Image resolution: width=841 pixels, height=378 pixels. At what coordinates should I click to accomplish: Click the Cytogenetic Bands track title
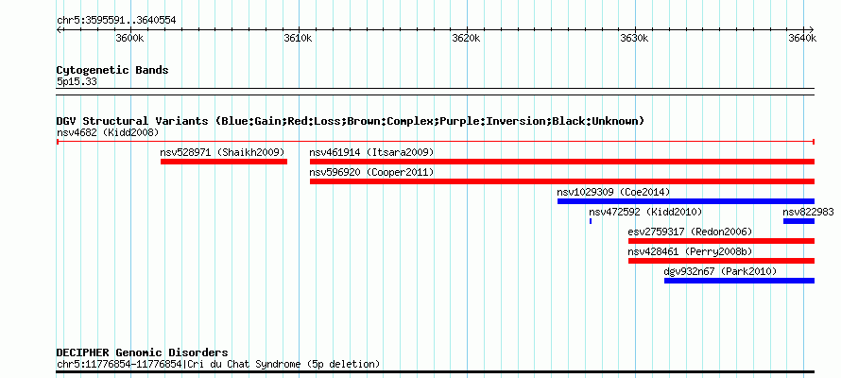112,70
